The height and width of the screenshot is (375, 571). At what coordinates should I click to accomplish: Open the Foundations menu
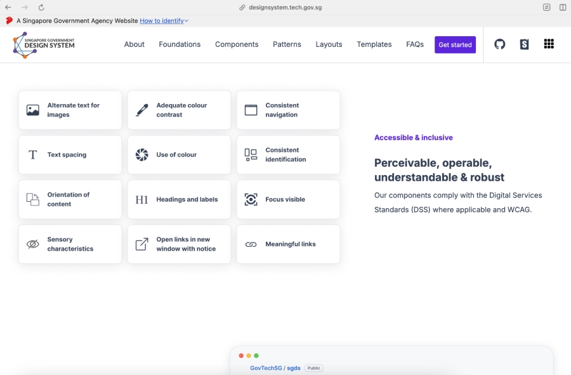pyautogui.click(x=180, y=44)
